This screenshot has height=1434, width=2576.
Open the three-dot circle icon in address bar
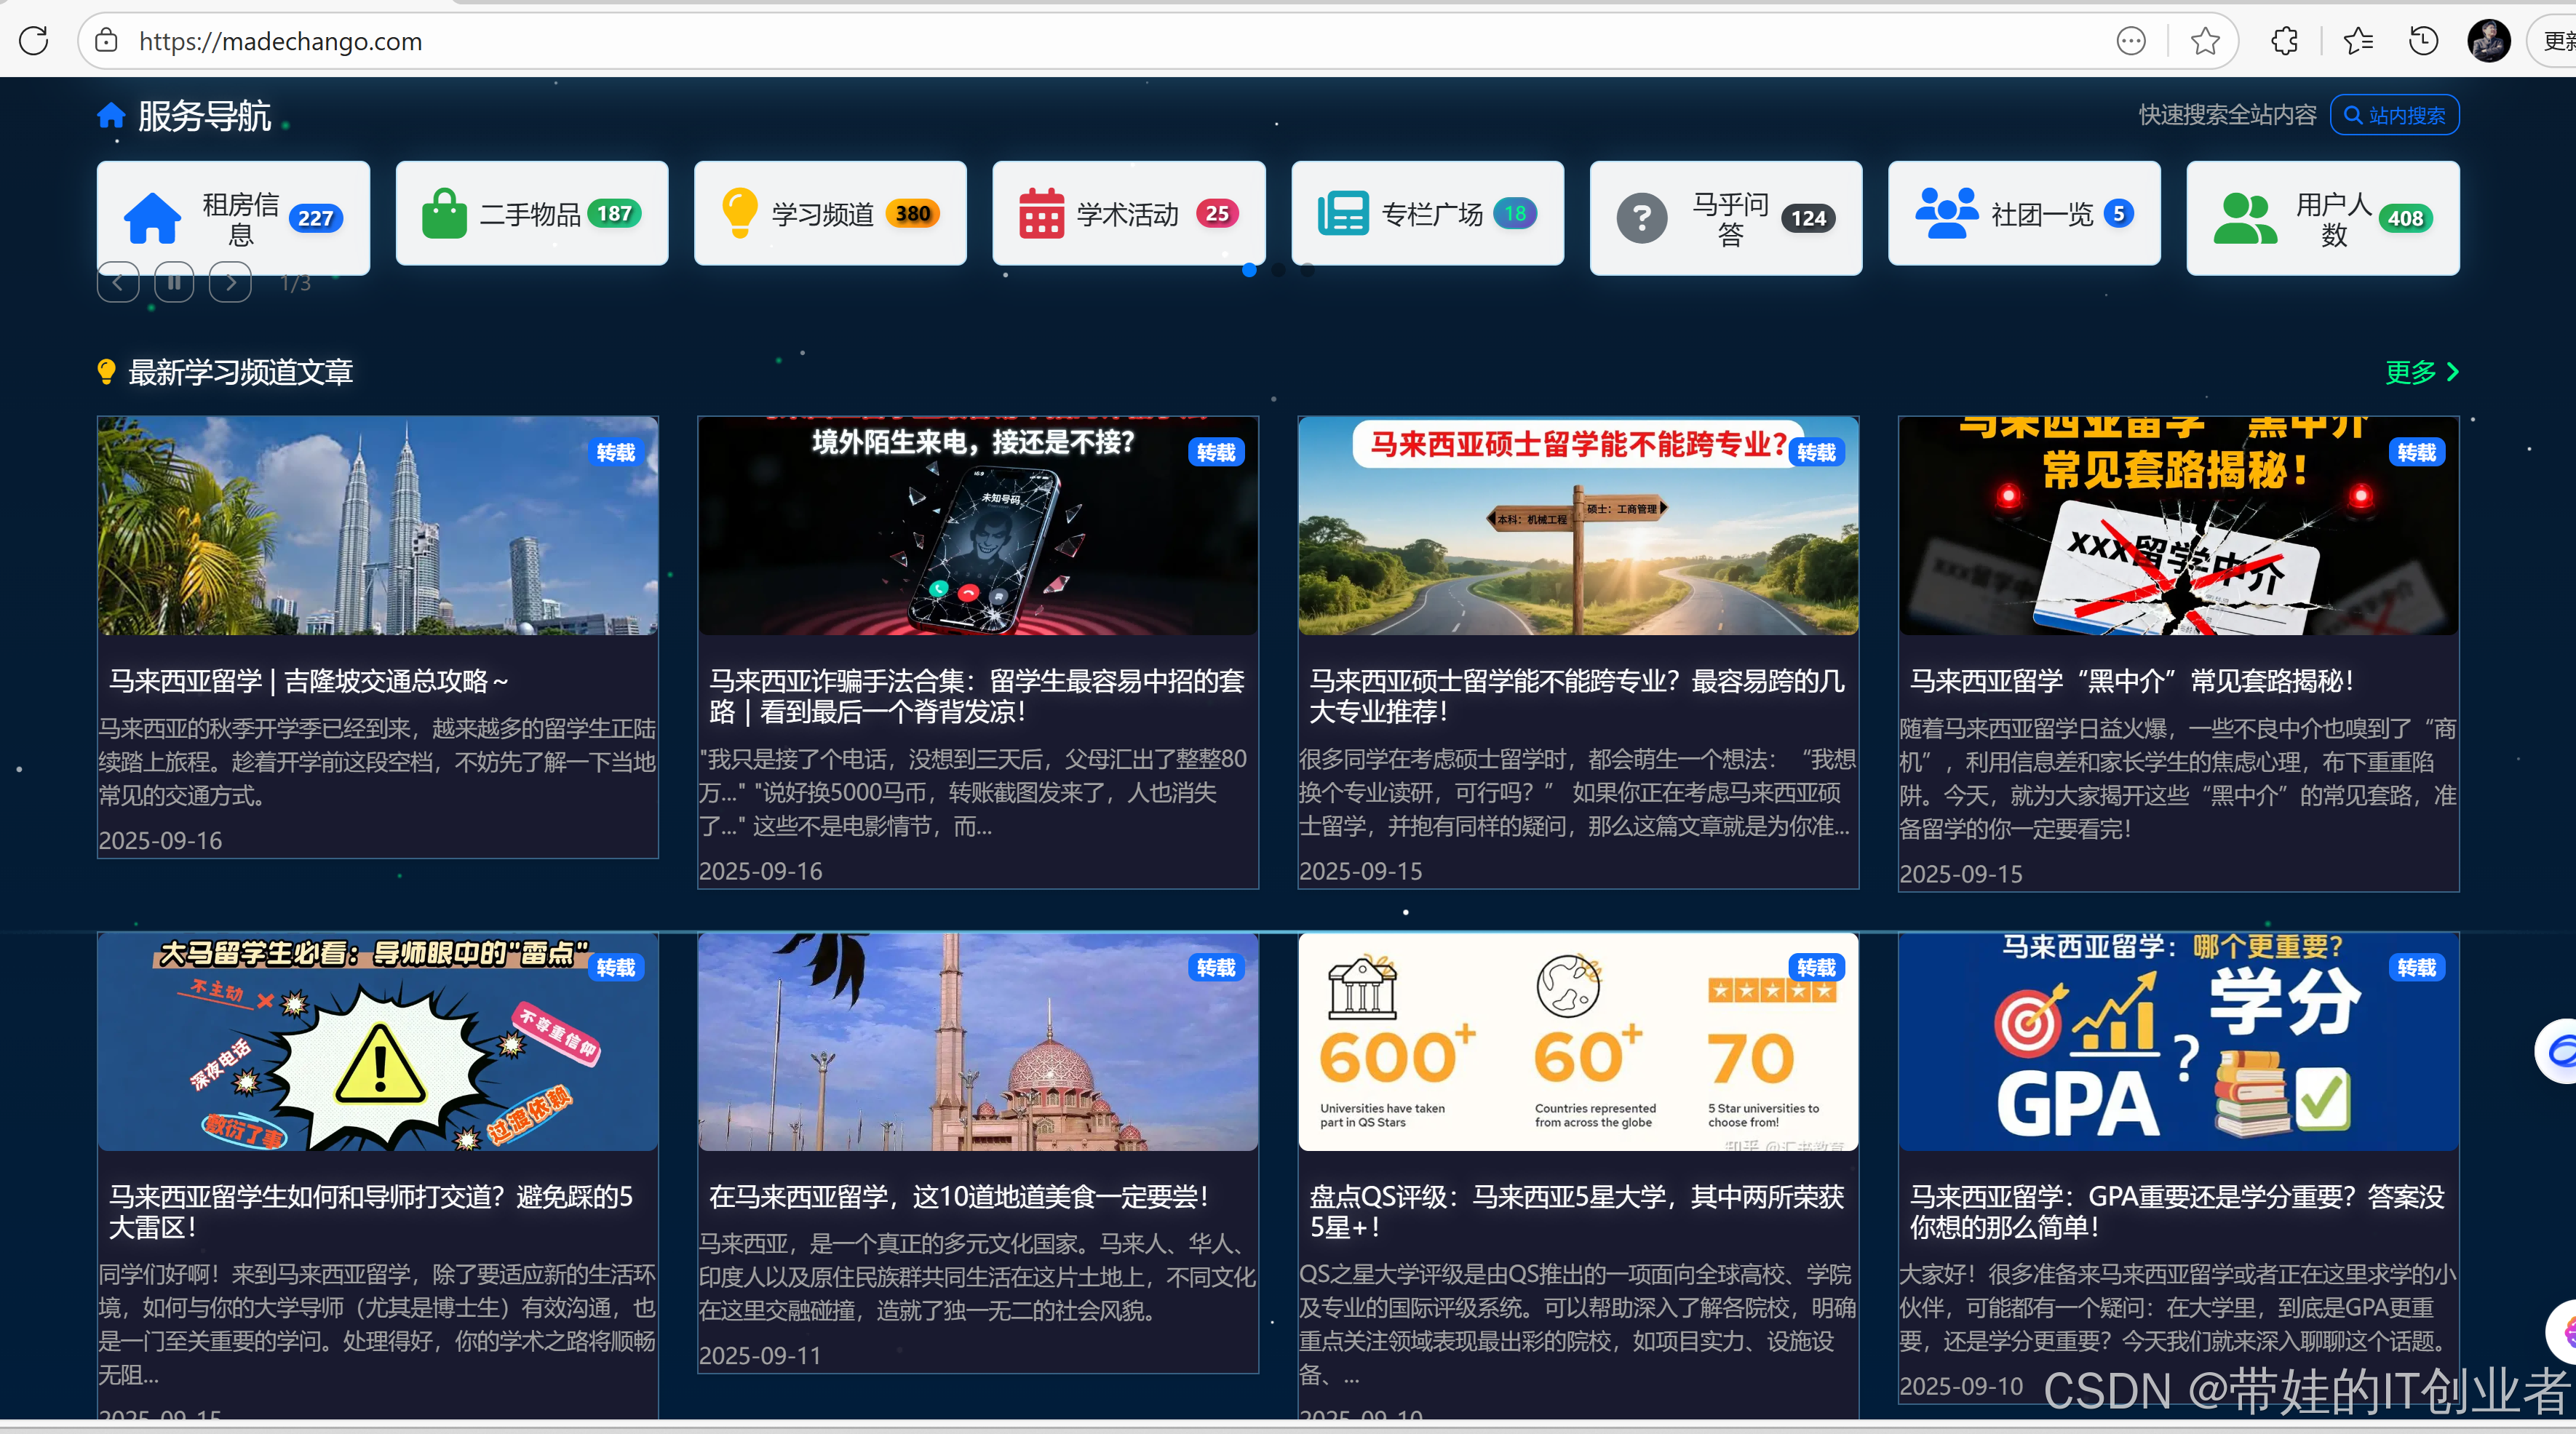tap(2131, 41)
